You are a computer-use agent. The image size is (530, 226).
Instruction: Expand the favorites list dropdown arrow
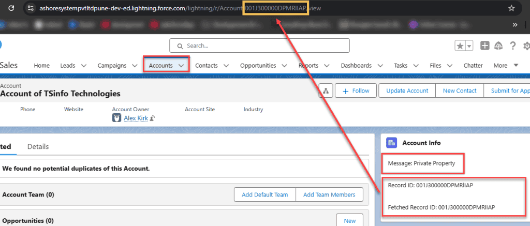[x=469, y=46]
